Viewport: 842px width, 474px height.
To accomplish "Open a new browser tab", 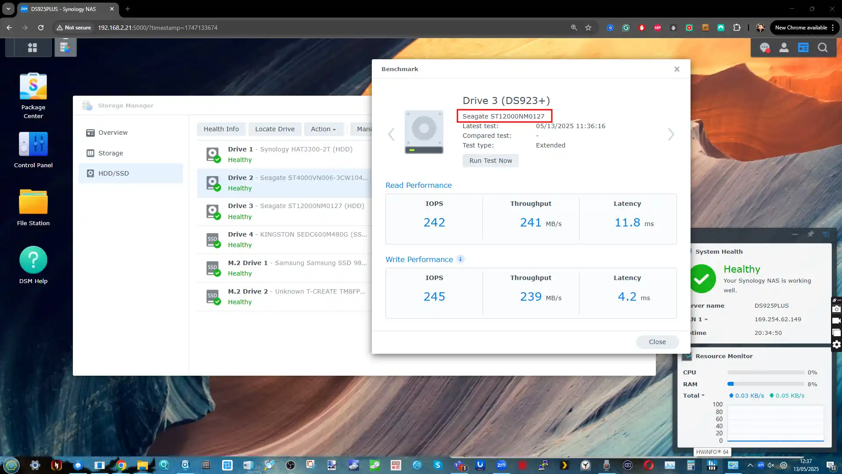I will 128,9.
